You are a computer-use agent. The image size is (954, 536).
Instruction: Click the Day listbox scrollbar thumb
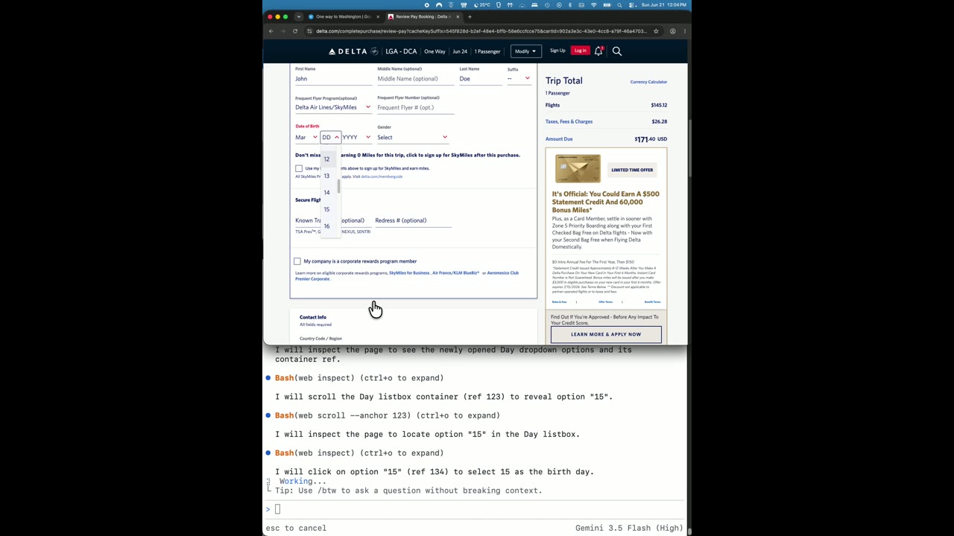tap(338, 187)
